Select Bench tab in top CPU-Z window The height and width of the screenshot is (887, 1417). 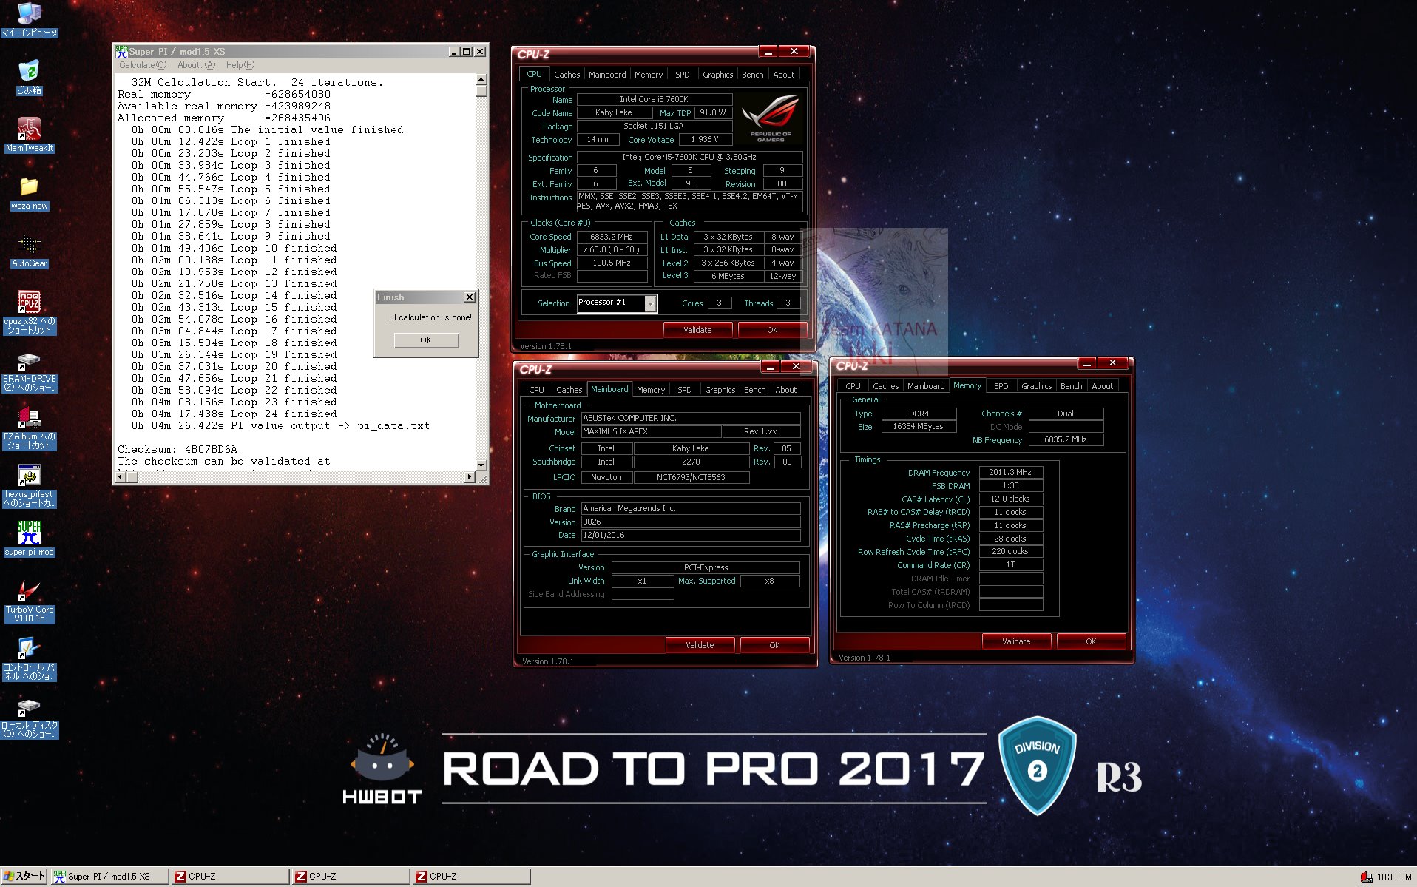click(x=752, y=75)
